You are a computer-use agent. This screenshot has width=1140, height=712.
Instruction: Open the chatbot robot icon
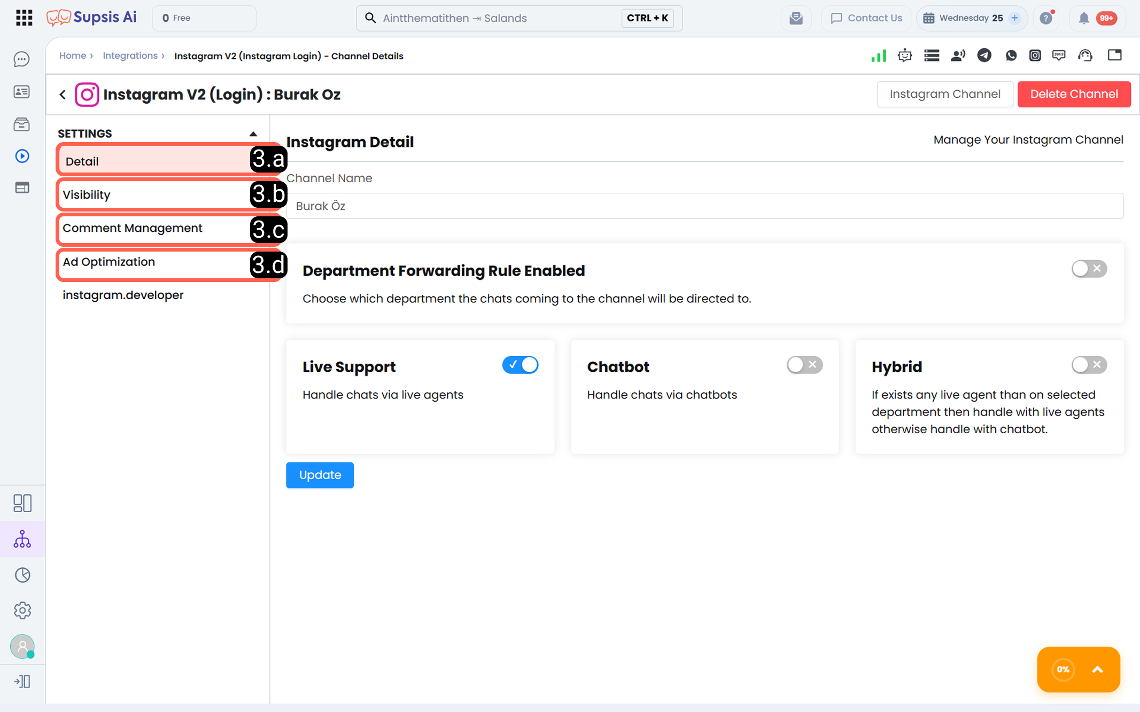click(x=905, y=56)
